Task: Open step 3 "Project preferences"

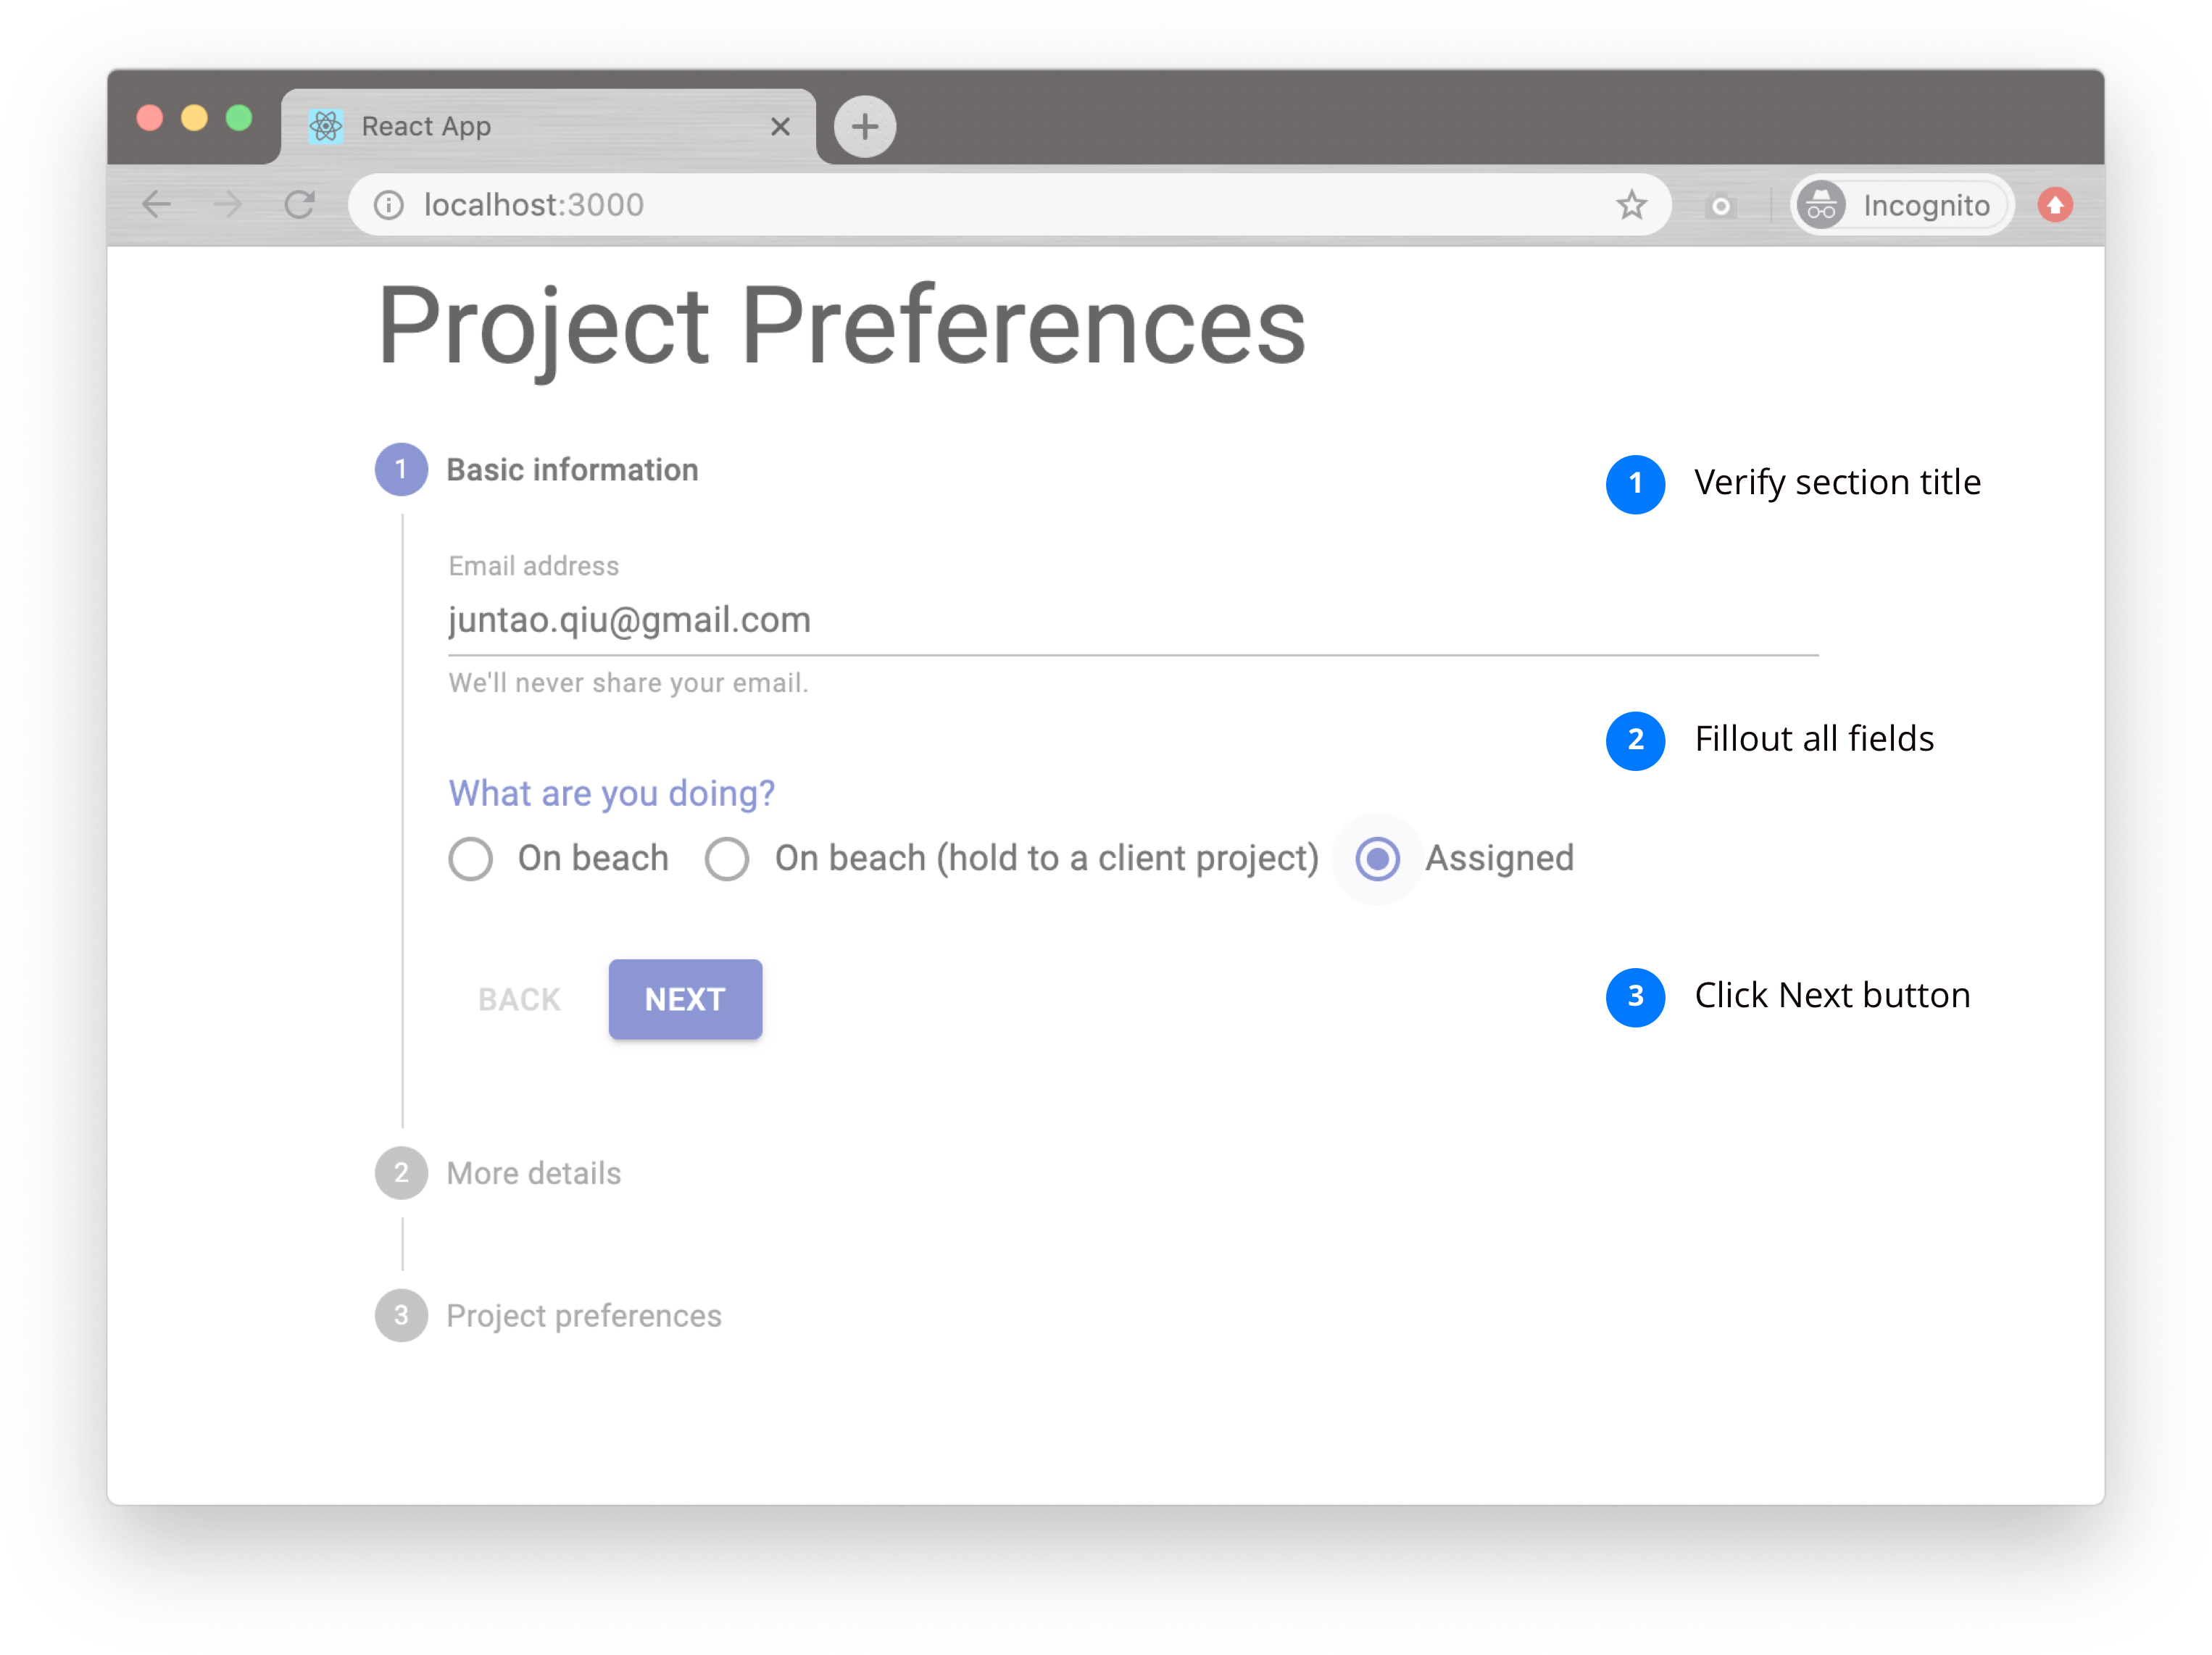Action: [x=583, y=1316]
